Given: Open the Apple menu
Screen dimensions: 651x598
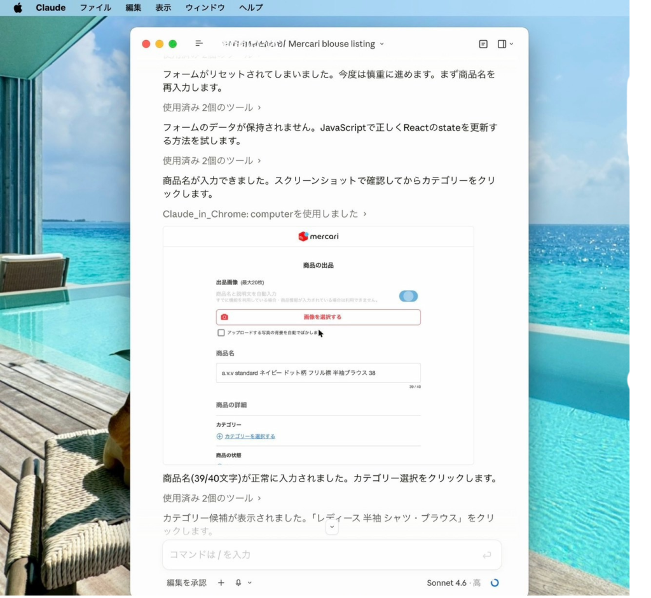Looking at the screenshot, I should [x=18, y=8].
